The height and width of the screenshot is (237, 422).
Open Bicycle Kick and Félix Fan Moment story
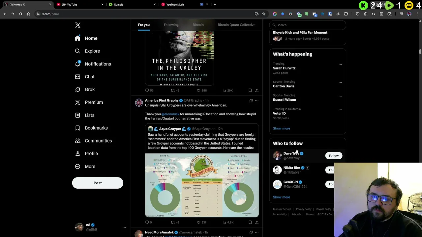(x=300, y=33)
